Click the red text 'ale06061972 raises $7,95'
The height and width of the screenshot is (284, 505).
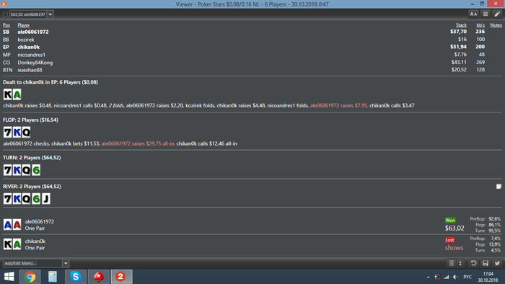pos(338,105)
